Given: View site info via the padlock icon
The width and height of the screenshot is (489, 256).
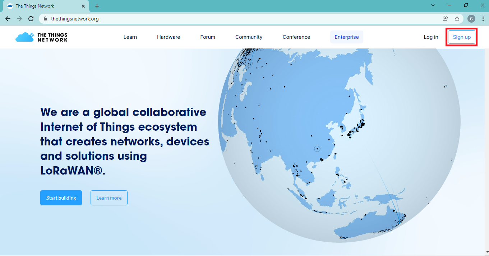Looking at the screenshot, I should (x=45, y=19).
